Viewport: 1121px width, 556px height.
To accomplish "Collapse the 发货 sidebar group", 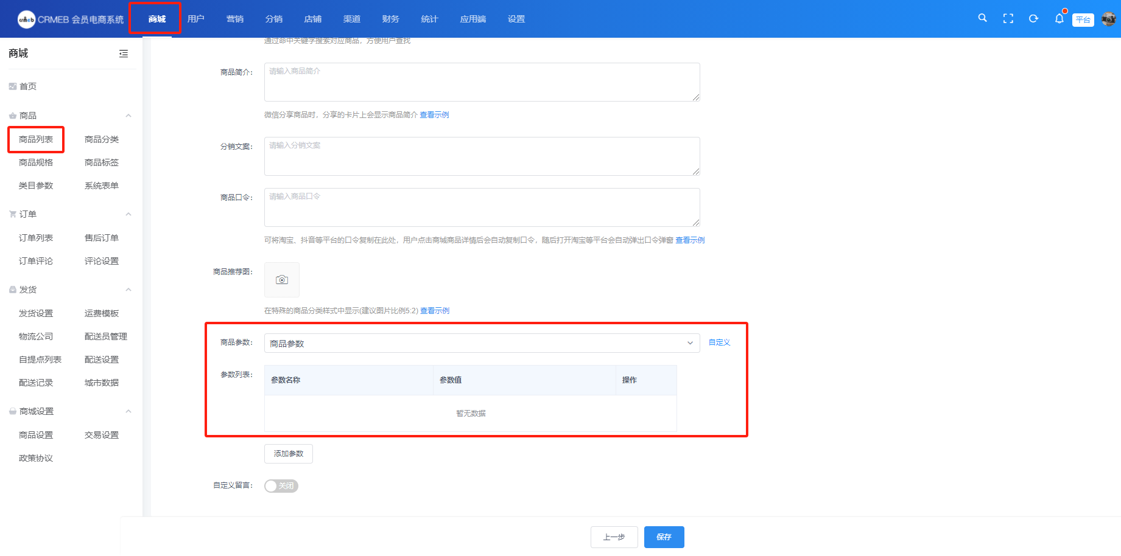I will tap(128, 290).
